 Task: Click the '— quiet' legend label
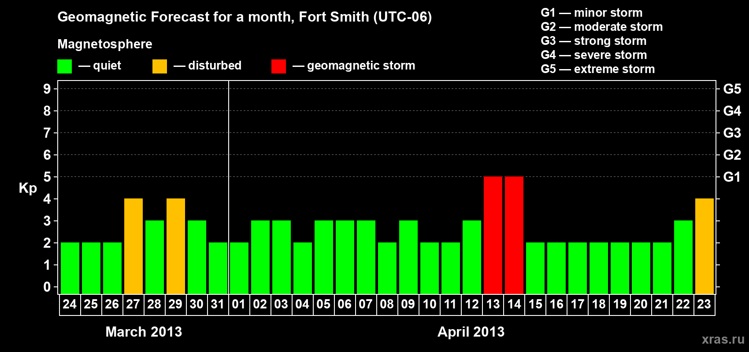100,66
